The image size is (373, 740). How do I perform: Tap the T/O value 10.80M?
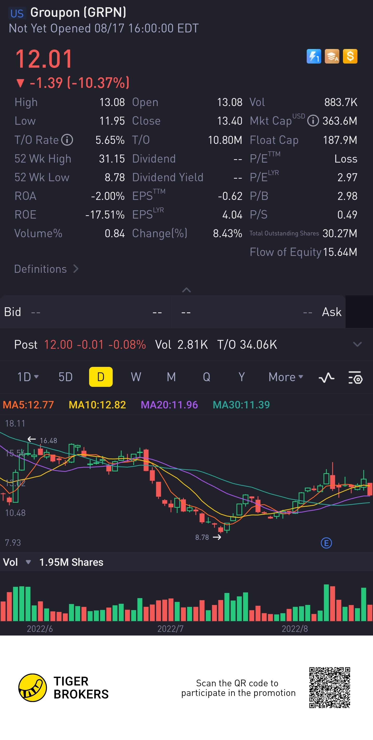[225, 140]
